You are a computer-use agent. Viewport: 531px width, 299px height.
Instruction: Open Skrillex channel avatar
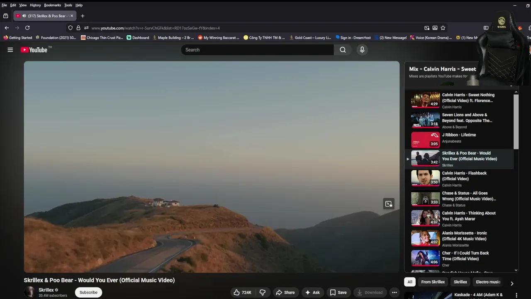point(29,292)
